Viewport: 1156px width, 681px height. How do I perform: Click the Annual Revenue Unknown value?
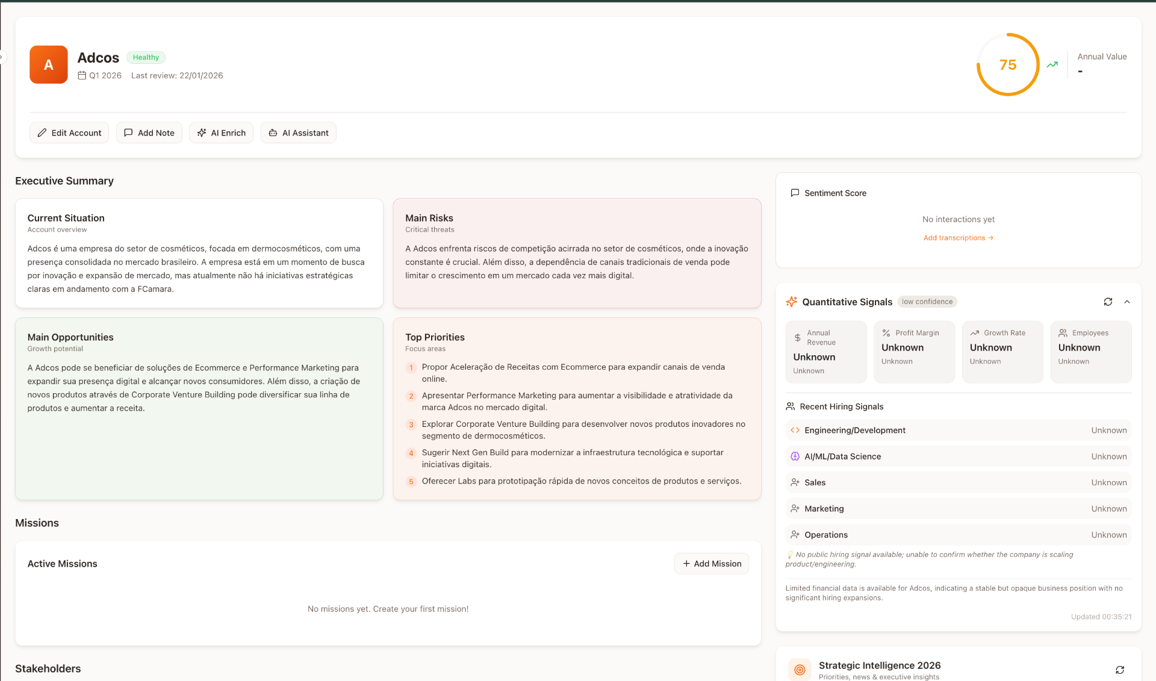click(x=814, y=357)
